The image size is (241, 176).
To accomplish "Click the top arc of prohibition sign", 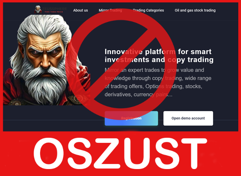I will coord(120,15).
